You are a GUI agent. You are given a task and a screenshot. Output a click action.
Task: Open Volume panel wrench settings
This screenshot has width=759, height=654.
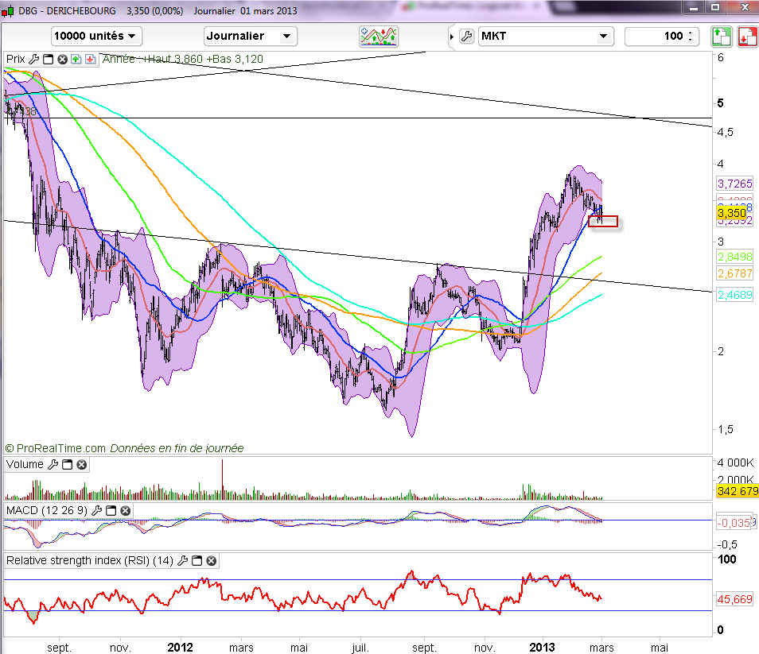pyautogui.click(x=53, y=464)
